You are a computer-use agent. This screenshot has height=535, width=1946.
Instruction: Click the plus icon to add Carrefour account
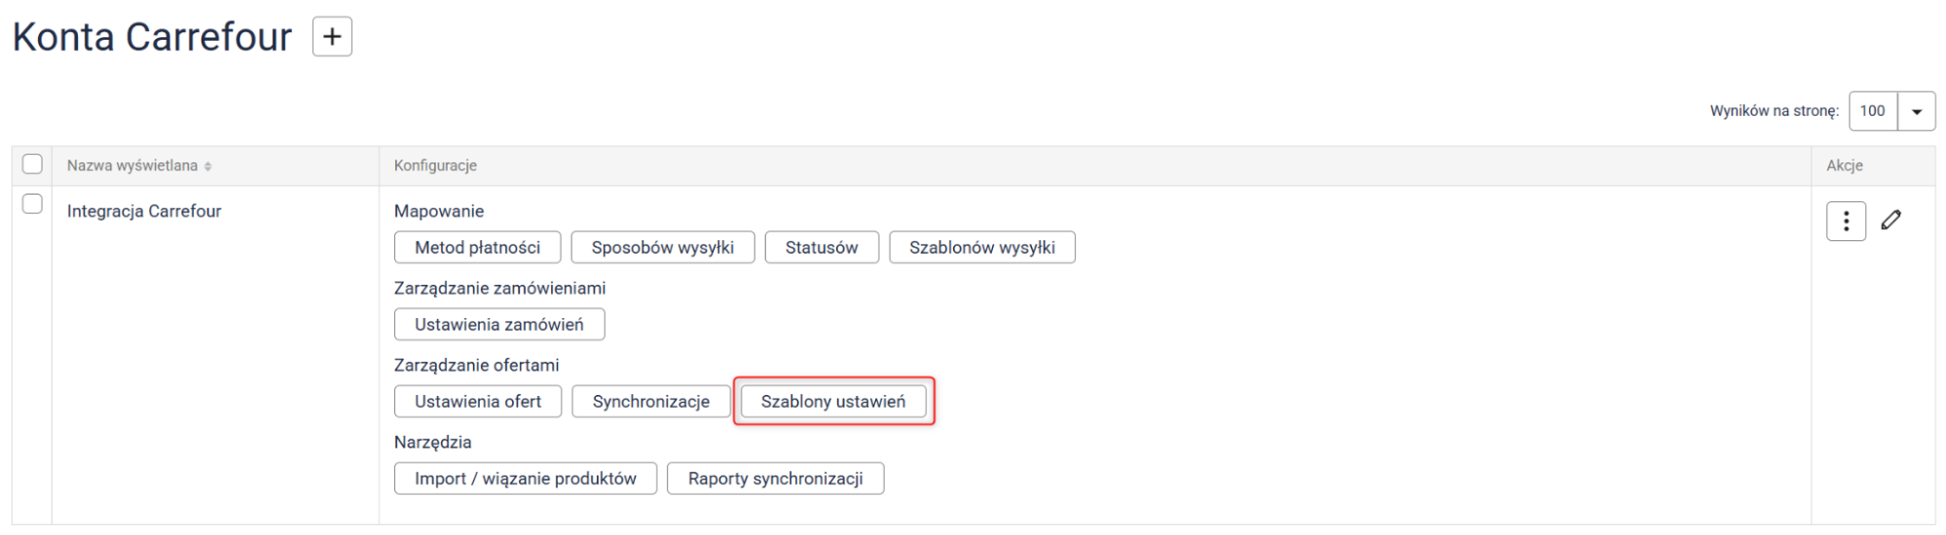(332, 37)
